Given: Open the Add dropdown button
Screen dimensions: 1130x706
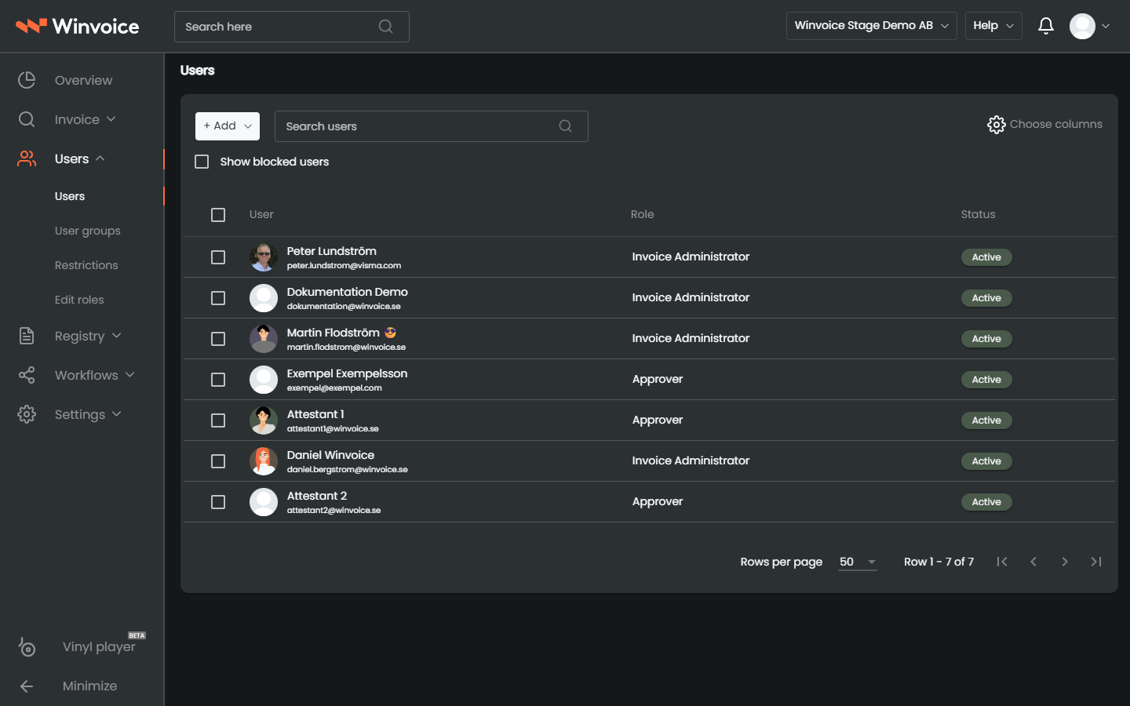Looking at the screenshot, I should click(x=228, y=126).
